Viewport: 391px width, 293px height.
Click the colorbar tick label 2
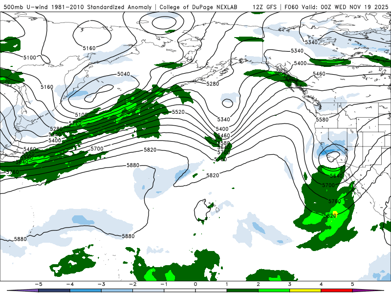(x=258, y=284)
